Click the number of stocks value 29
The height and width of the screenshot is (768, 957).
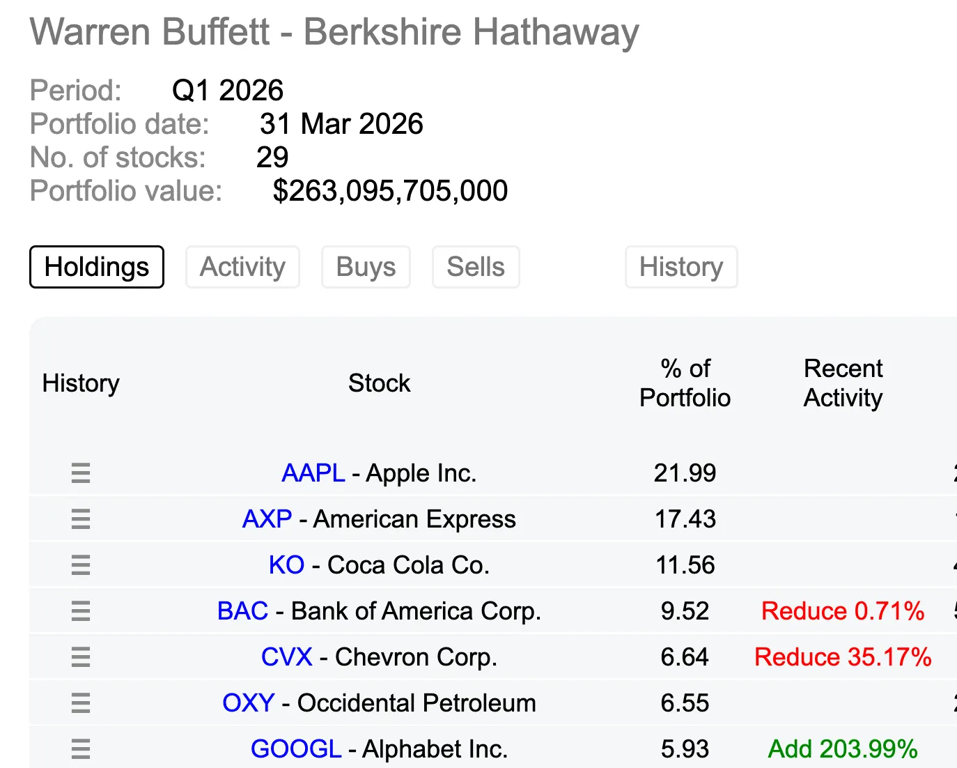point(272,158)
